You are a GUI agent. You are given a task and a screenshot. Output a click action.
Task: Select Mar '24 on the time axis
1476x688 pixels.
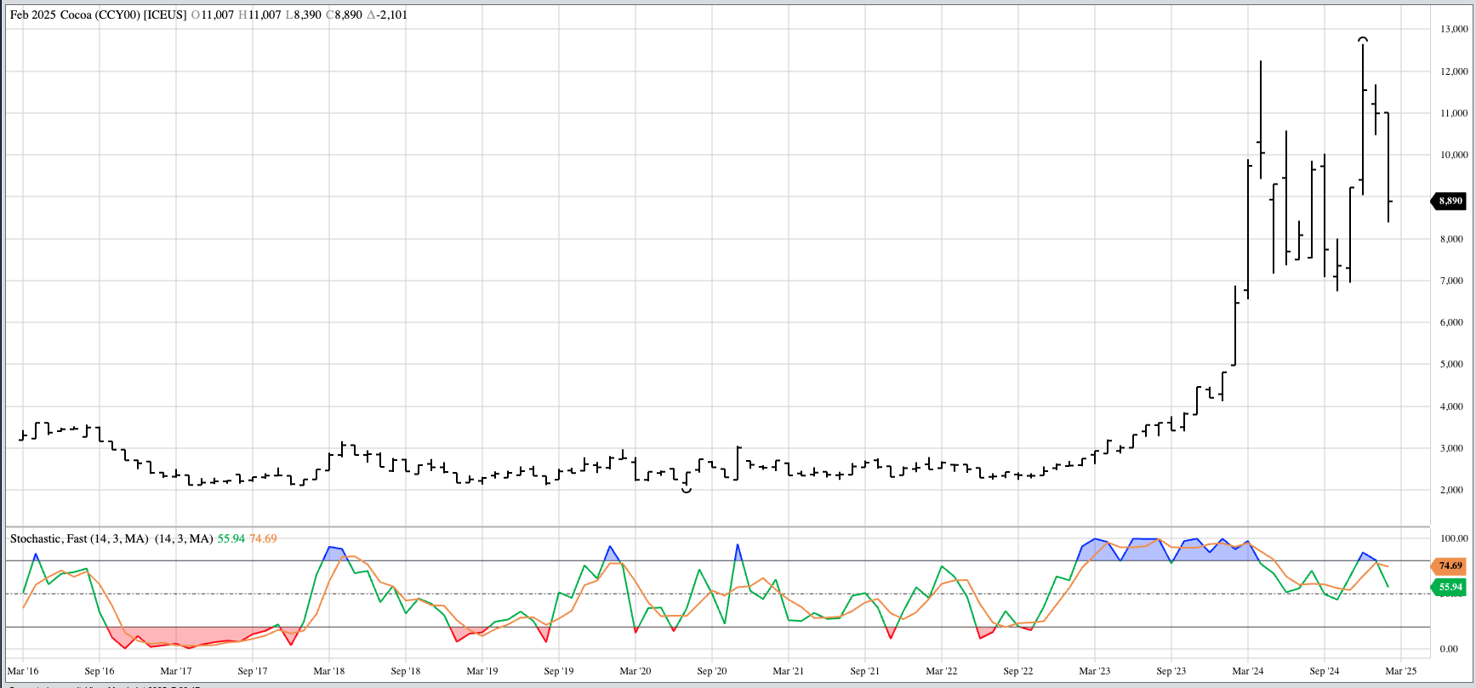coord(1247,671)
